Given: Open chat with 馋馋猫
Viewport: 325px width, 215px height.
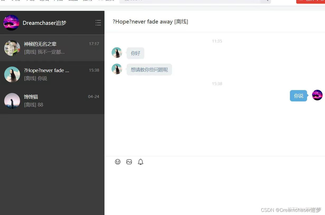Looking at the screenshot, I should pyautogui.click(x=52, y=101).
